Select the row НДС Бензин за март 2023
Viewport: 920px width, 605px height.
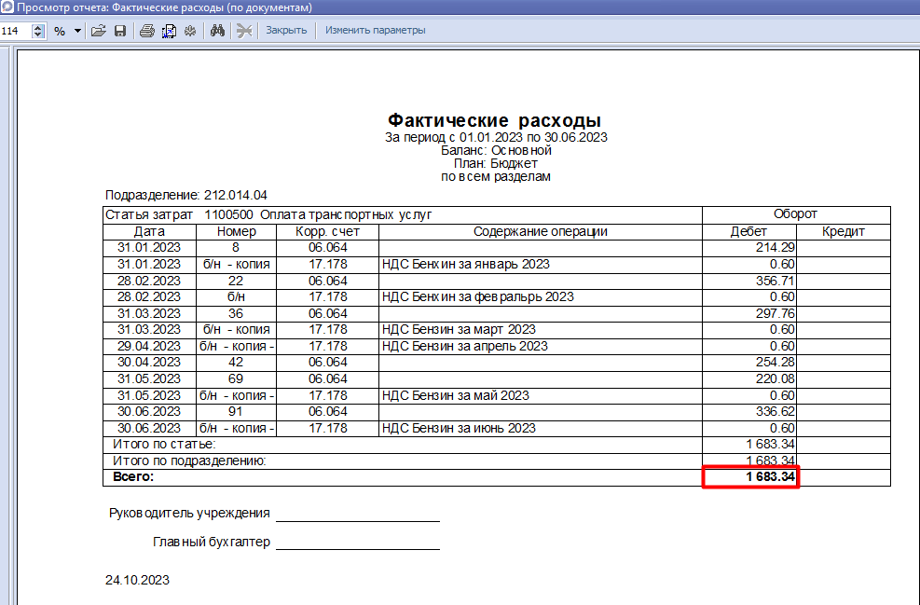tap(459, 329)
